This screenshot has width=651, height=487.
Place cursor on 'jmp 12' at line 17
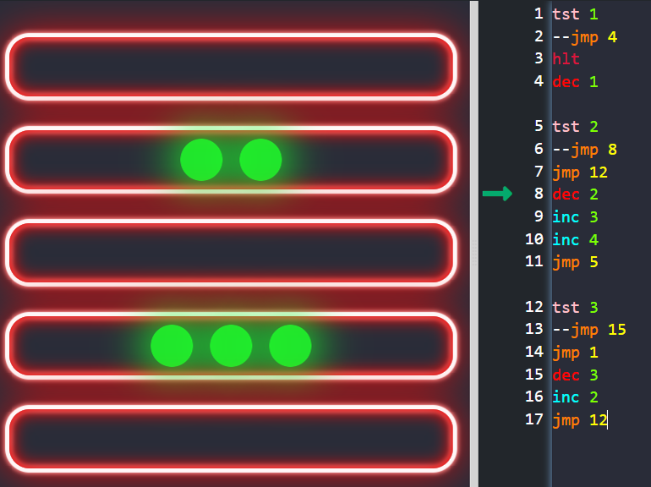coord(580,419)
